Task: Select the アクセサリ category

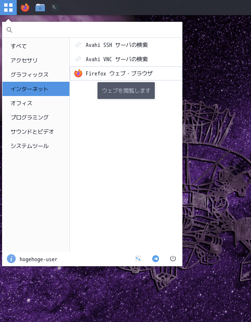Action: (x=36, y=60)
